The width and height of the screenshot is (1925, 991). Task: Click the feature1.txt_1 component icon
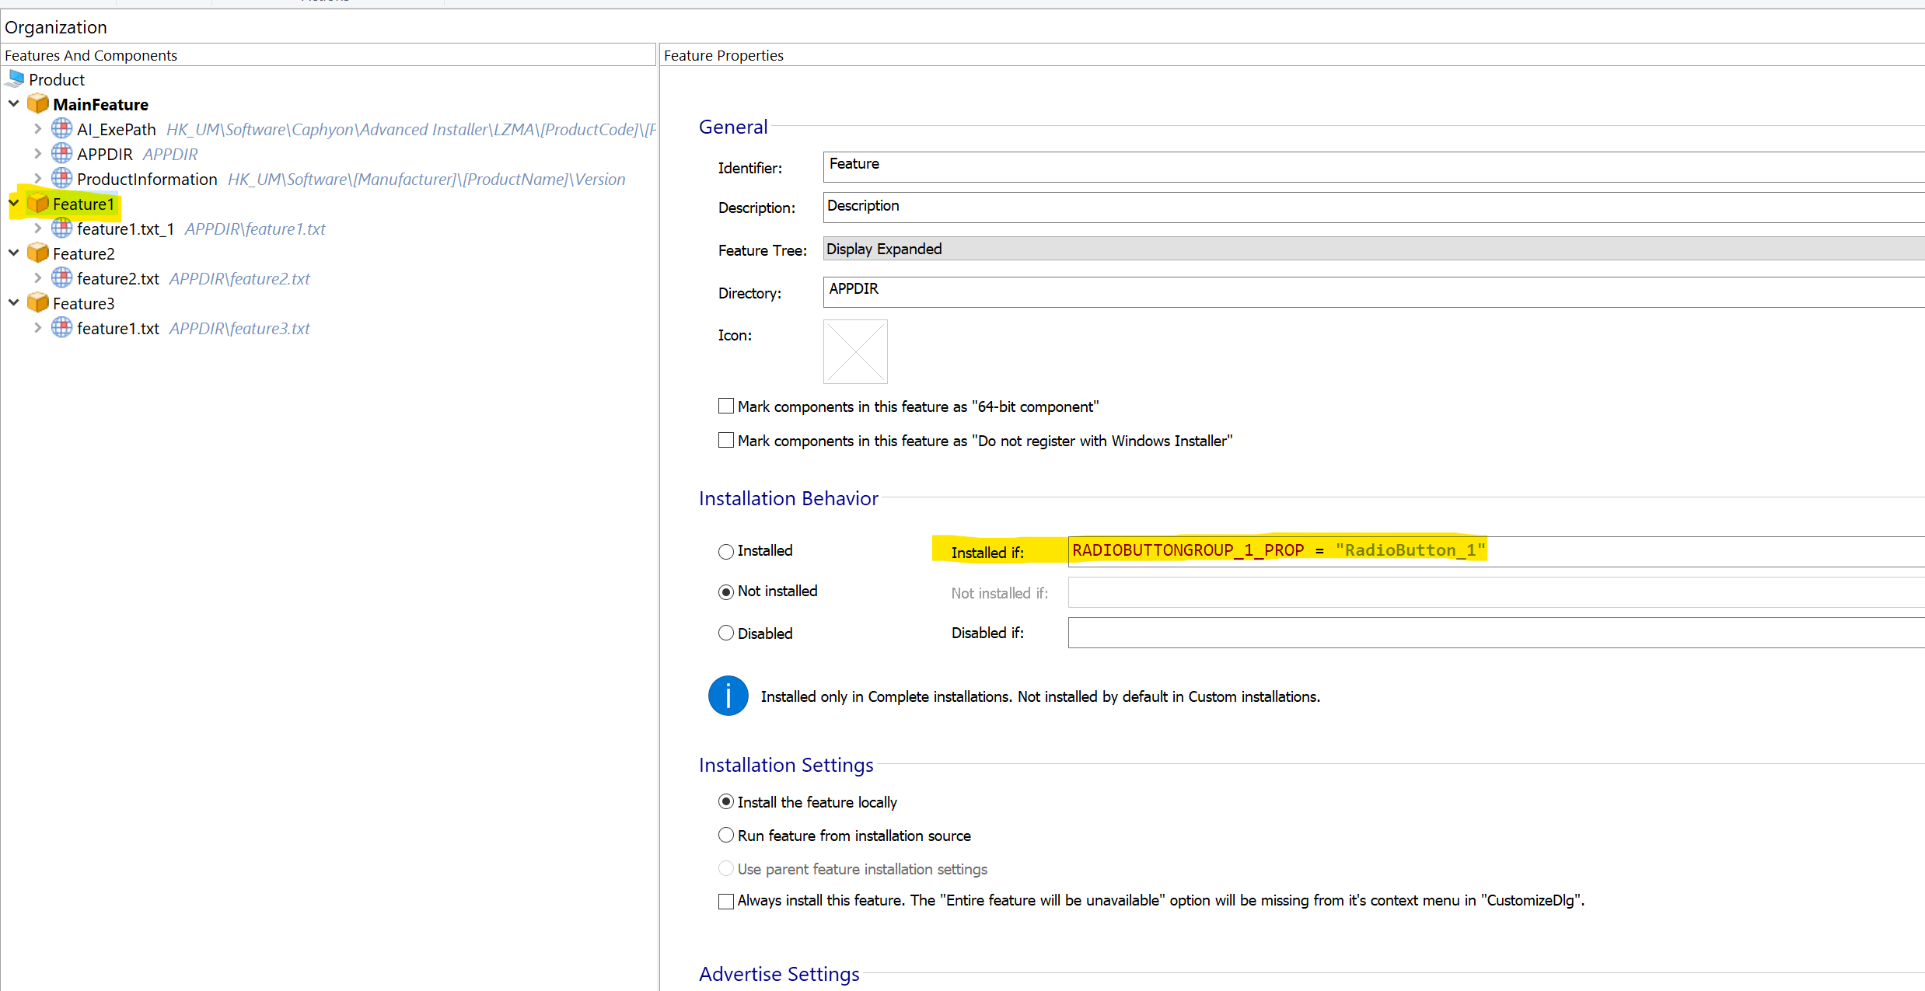tap(62, 228)
